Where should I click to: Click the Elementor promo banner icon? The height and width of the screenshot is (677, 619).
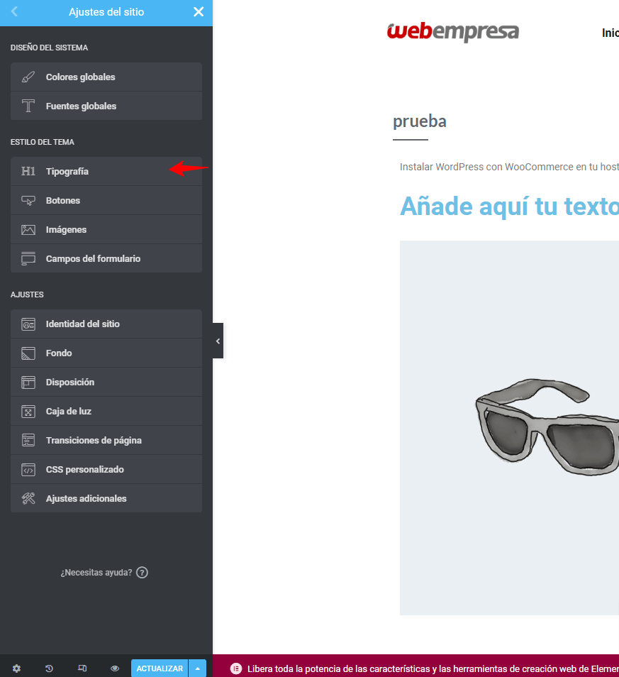tap(236, 668)
